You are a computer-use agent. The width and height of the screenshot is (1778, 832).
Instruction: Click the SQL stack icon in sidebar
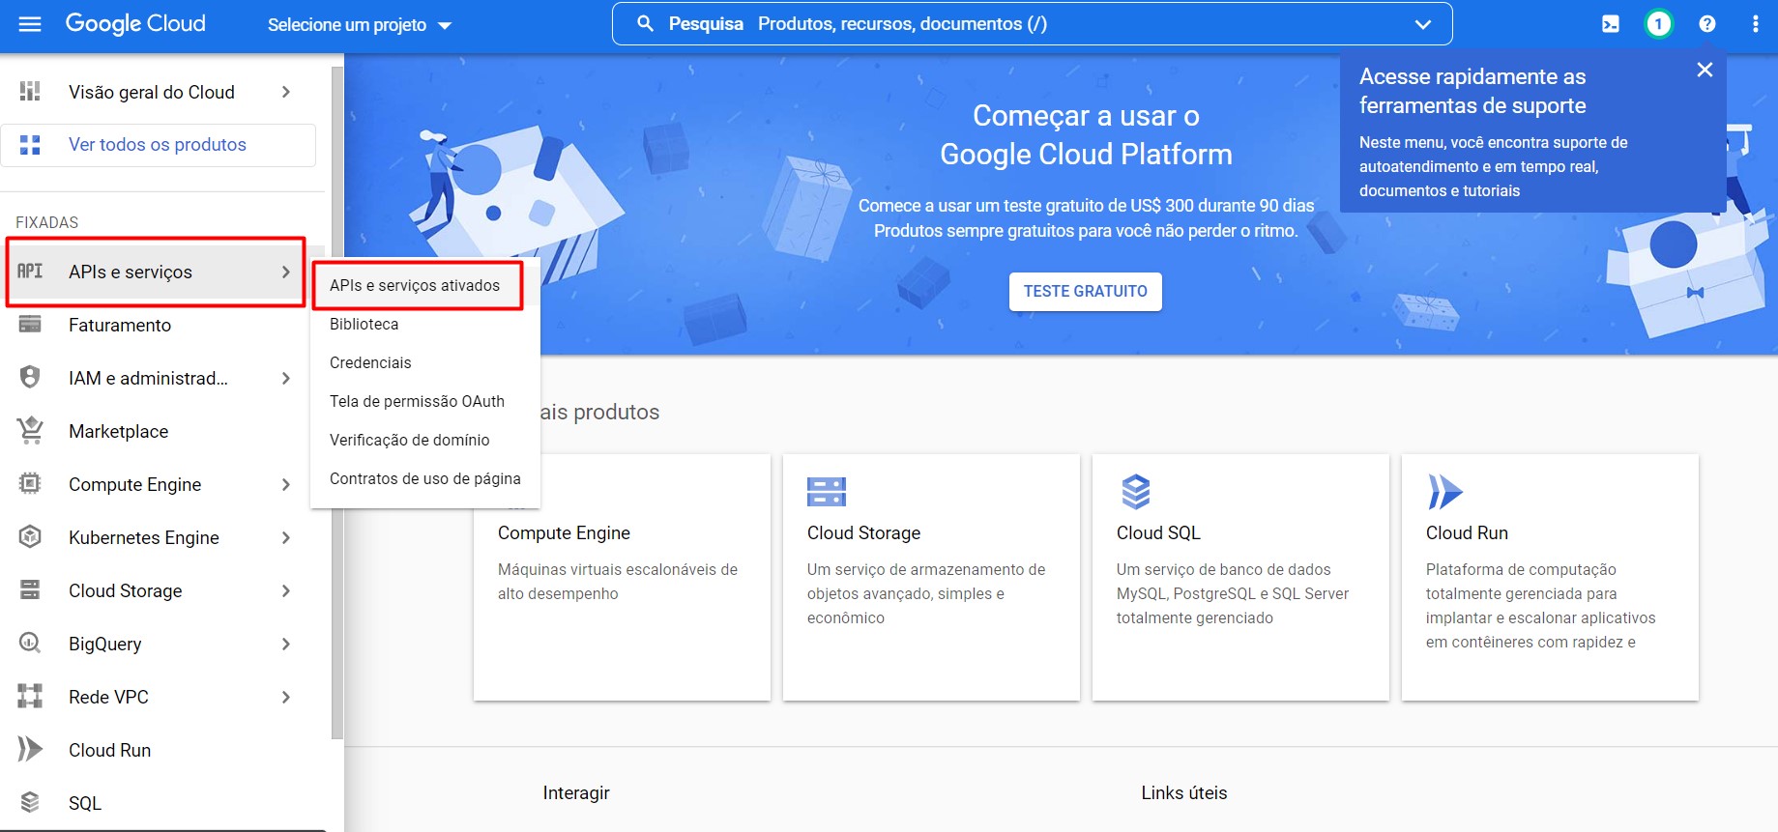[30, 802]
